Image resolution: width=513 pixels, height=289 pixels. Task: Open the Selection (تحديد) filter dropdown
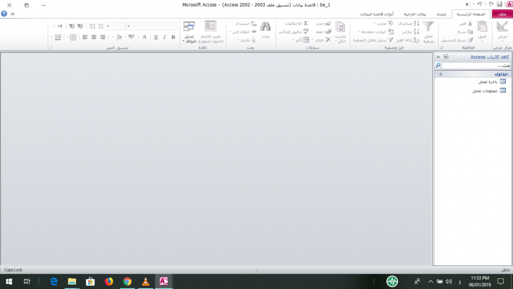pos(384,24)
